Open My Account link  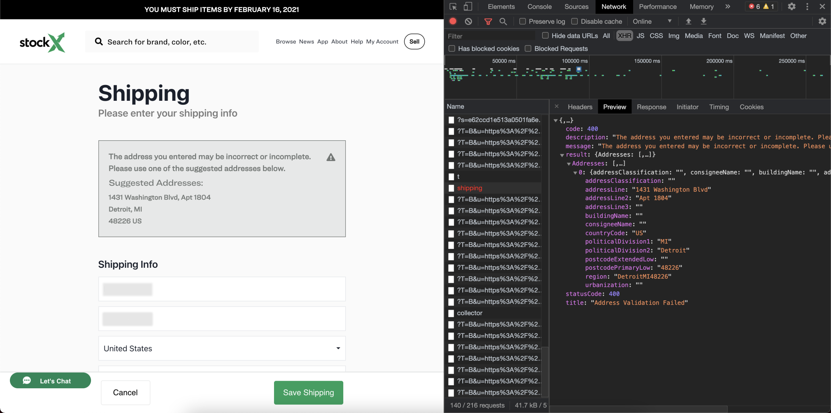[382, 41]
